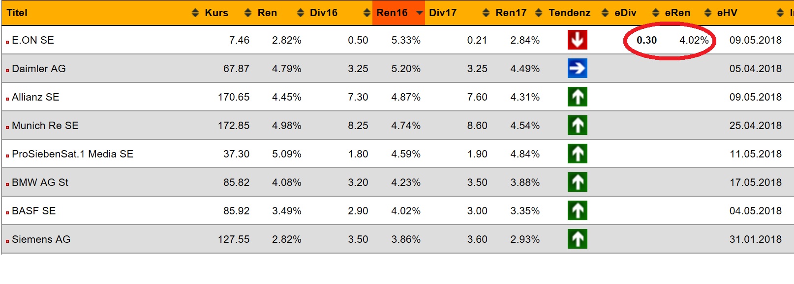This screenshot has width=794, height=284.
Task: Click the green up-arrow icon for Siemens AG
Action: [x=577, y=239]
